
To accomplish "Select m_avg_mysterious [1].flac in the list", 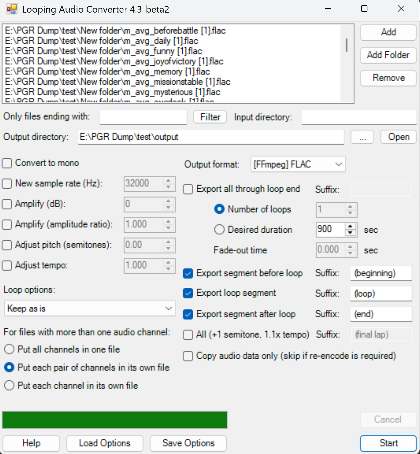I will click(x=112, y=92).
